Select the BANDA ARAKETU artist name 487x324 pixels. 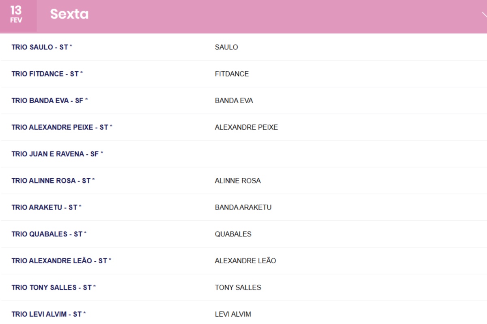[243, 207]
